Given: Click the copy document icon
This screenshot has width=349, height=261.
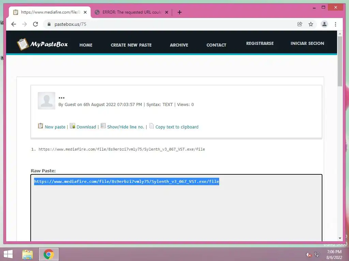Looking at the screenshot, I should click(x=151, y=126).
